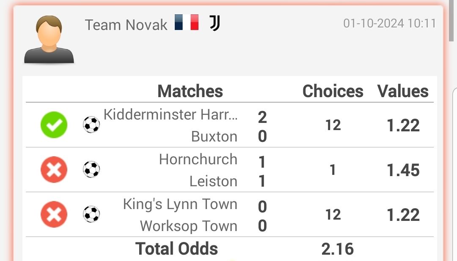Open the Kidderminster Harriers team name
457x261 pixels.
click(x=171, y=114)
